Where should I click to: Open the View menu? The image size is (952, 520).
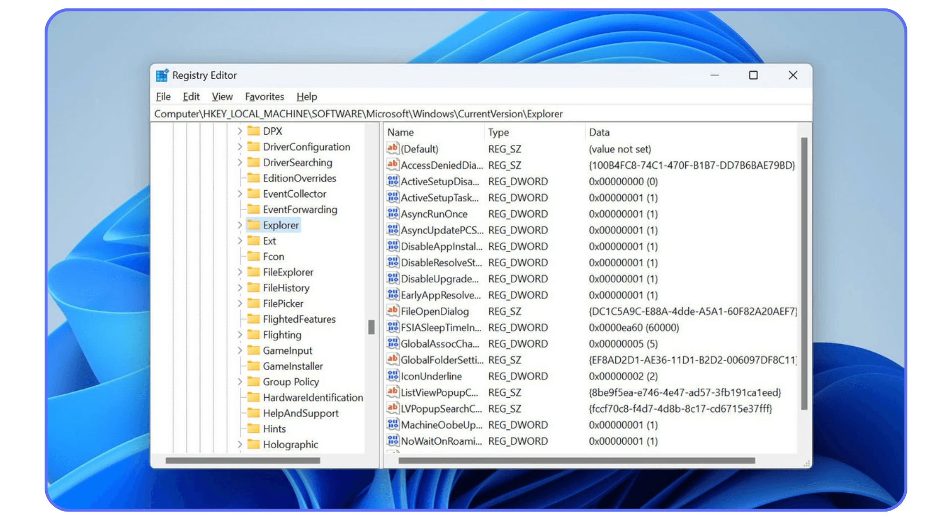222,97
